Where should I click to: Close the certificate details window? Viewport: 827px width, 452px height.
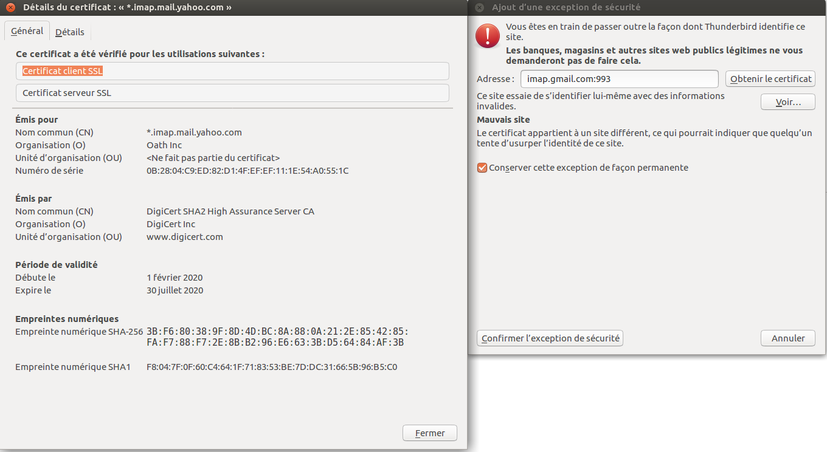(x=10, y=8)
